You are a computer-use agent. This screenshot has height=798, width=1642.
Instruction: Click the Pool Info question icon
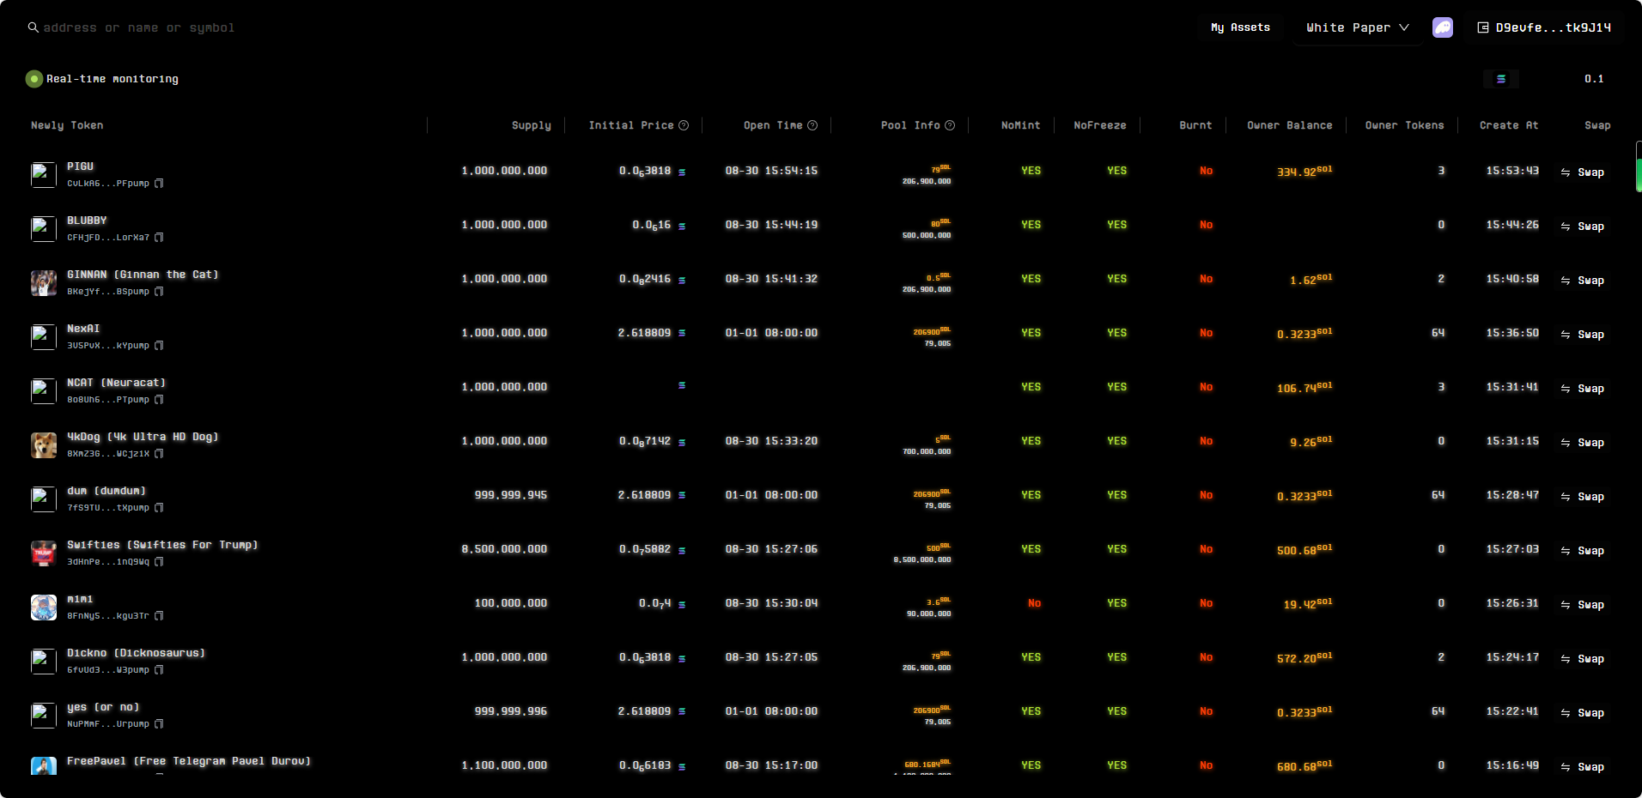(x=950, y=125)
